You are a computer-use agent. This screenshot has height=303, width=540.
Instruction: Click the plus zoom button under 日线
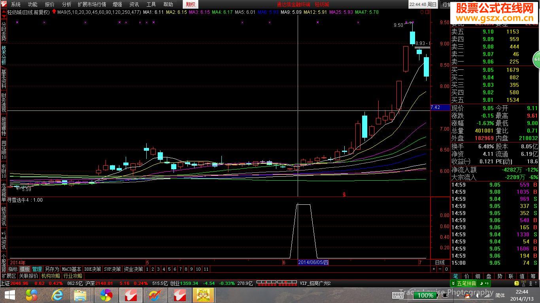[434, 269]
